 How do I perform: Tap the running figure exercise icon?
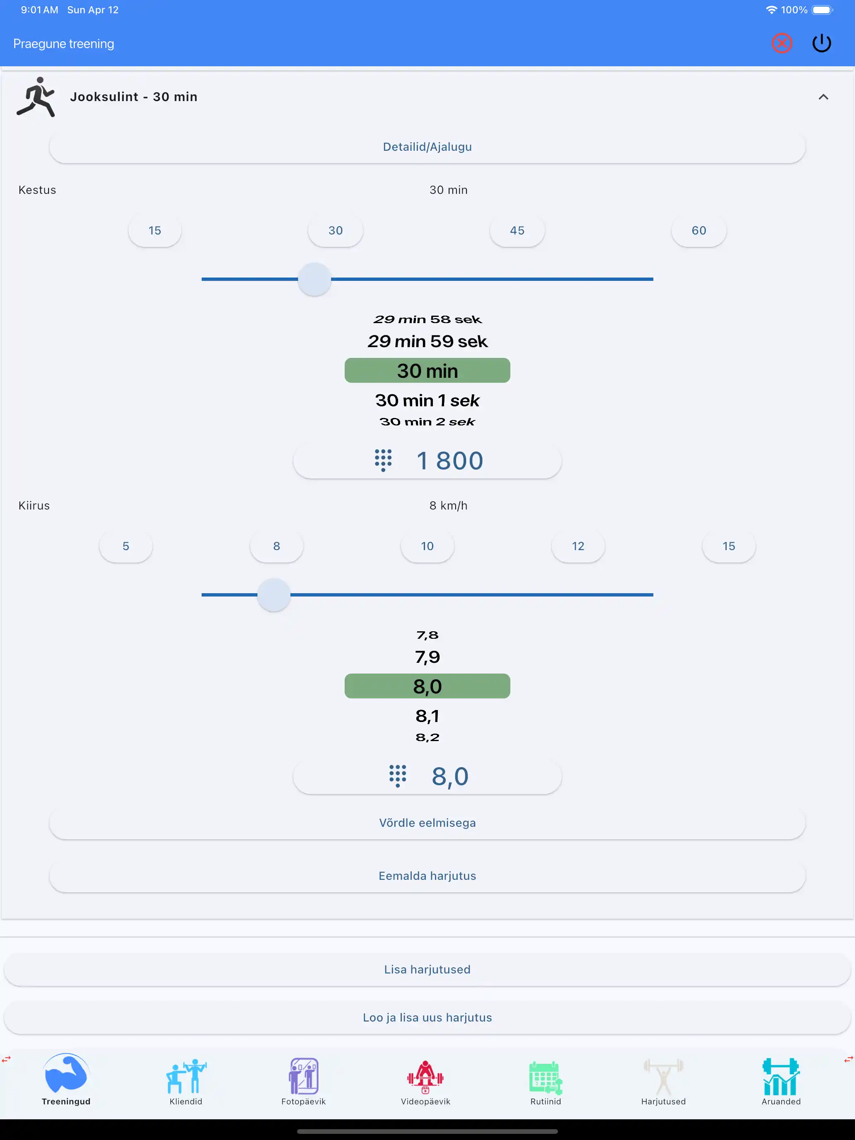36,97
